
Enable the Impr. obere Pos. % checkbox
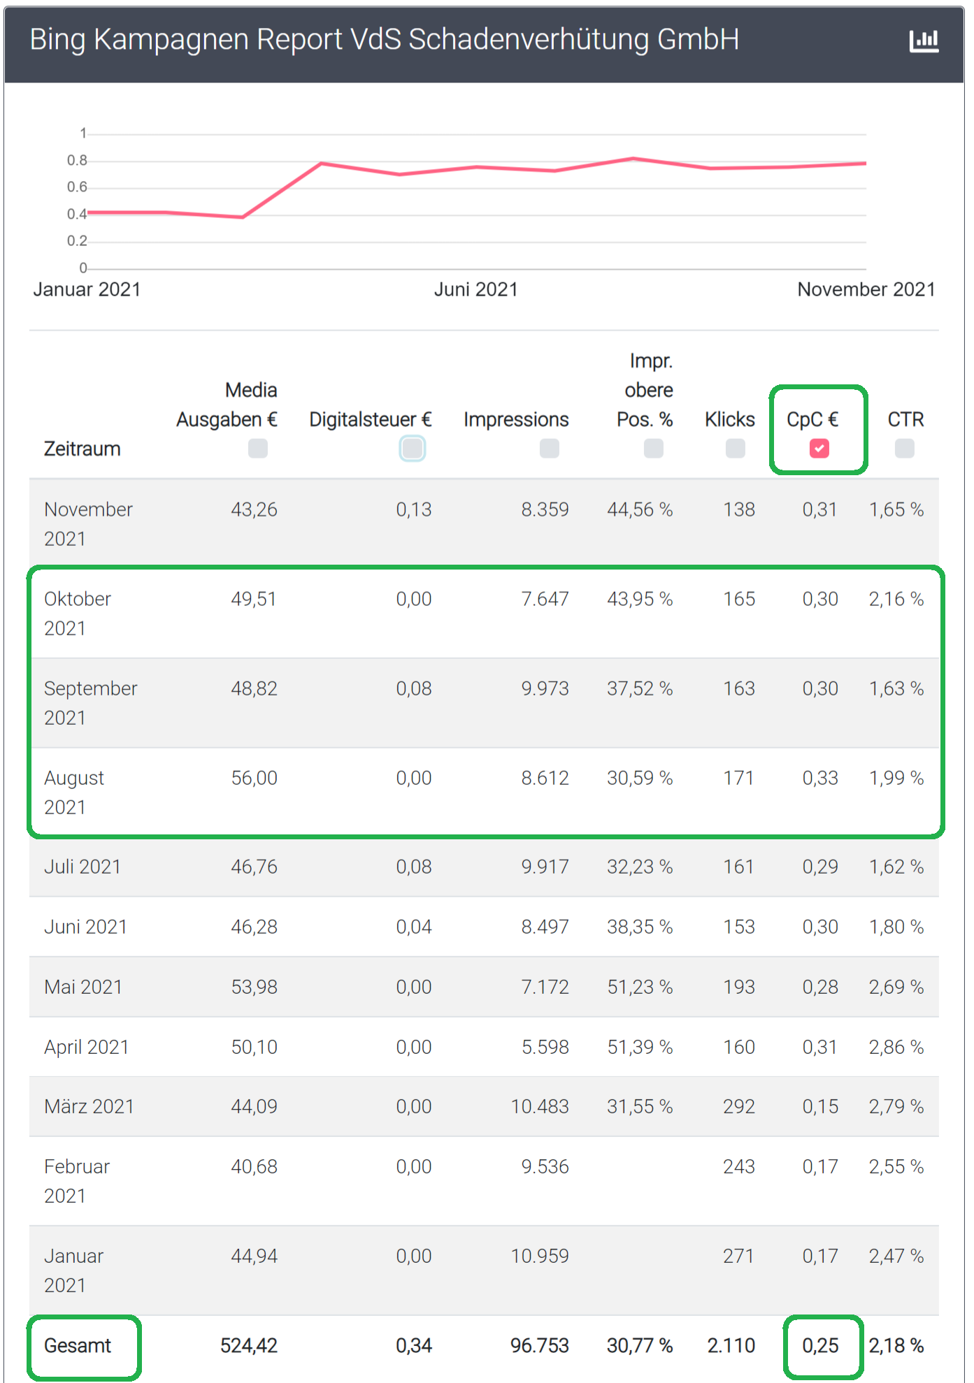654,448
